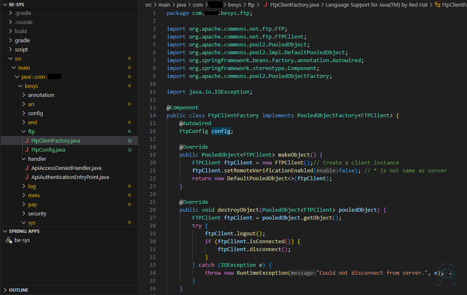Click 'destroyObject' method name on line 26

click(238, 210)
